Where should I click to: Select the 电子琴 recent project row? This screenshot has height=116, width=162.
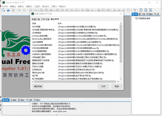(x=76, y=76)
